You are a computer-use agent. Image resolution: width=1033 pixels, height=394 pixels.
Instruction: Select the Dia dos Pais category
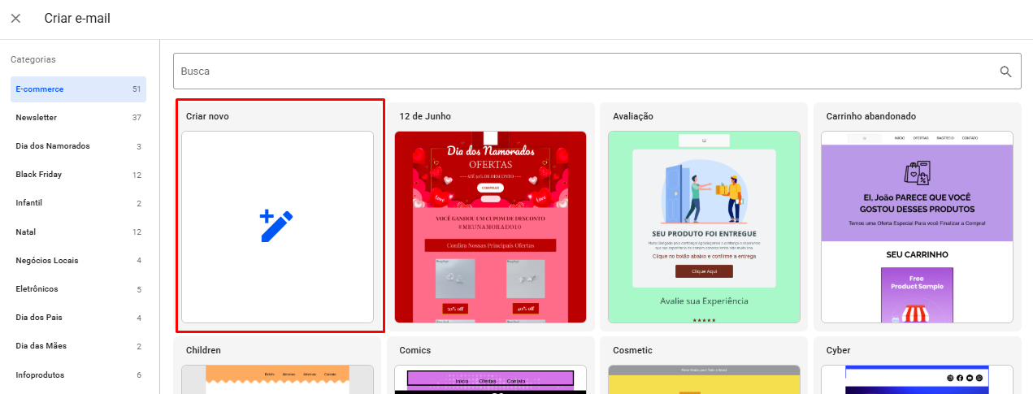[78, 318]
